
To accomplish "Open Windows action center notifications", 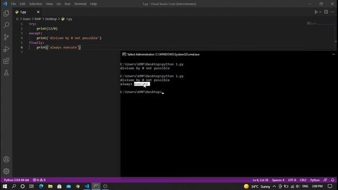I will [x=330, y=186].
